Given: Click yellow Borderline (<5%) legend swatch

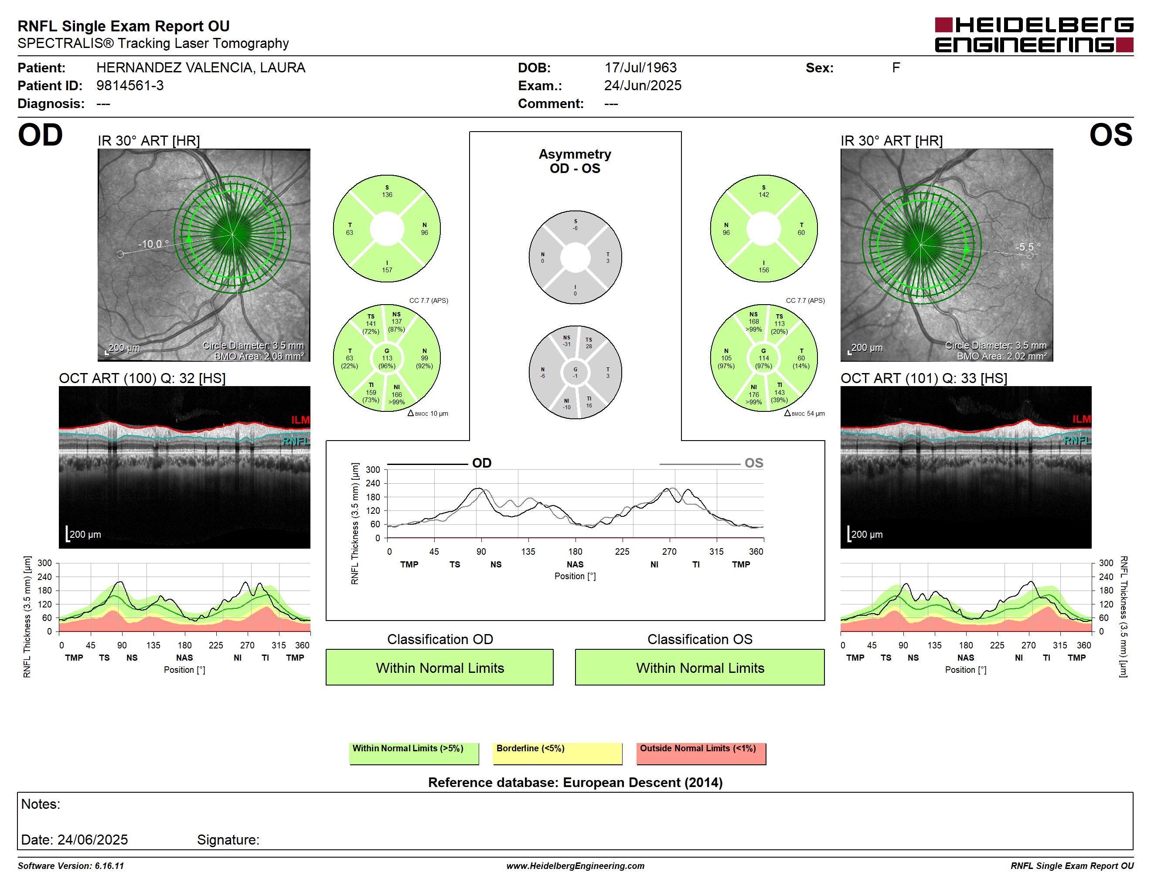Looking at the screenshot, I should [558, 753].
